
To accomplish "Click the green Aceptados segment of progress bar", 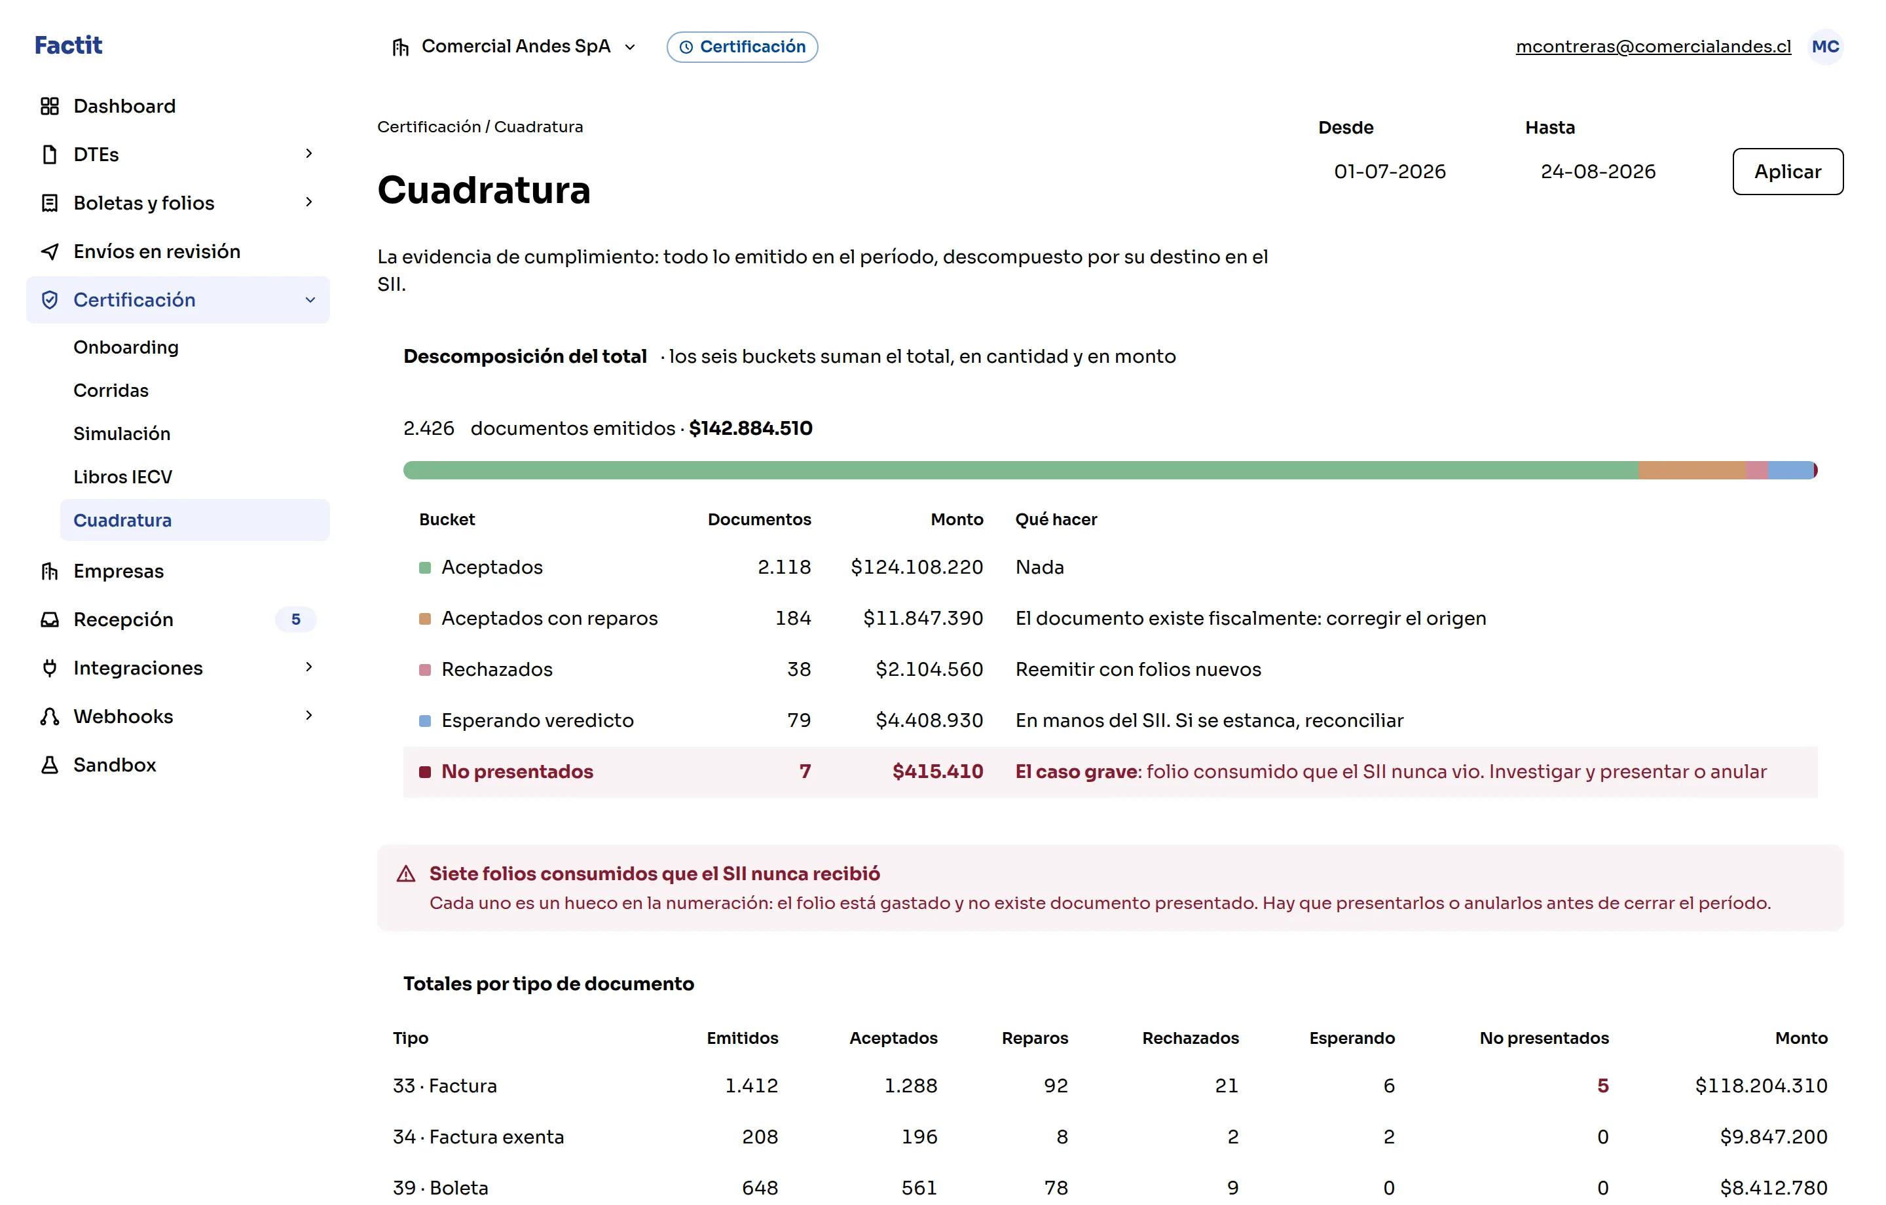I will (x=1020, y=470).
